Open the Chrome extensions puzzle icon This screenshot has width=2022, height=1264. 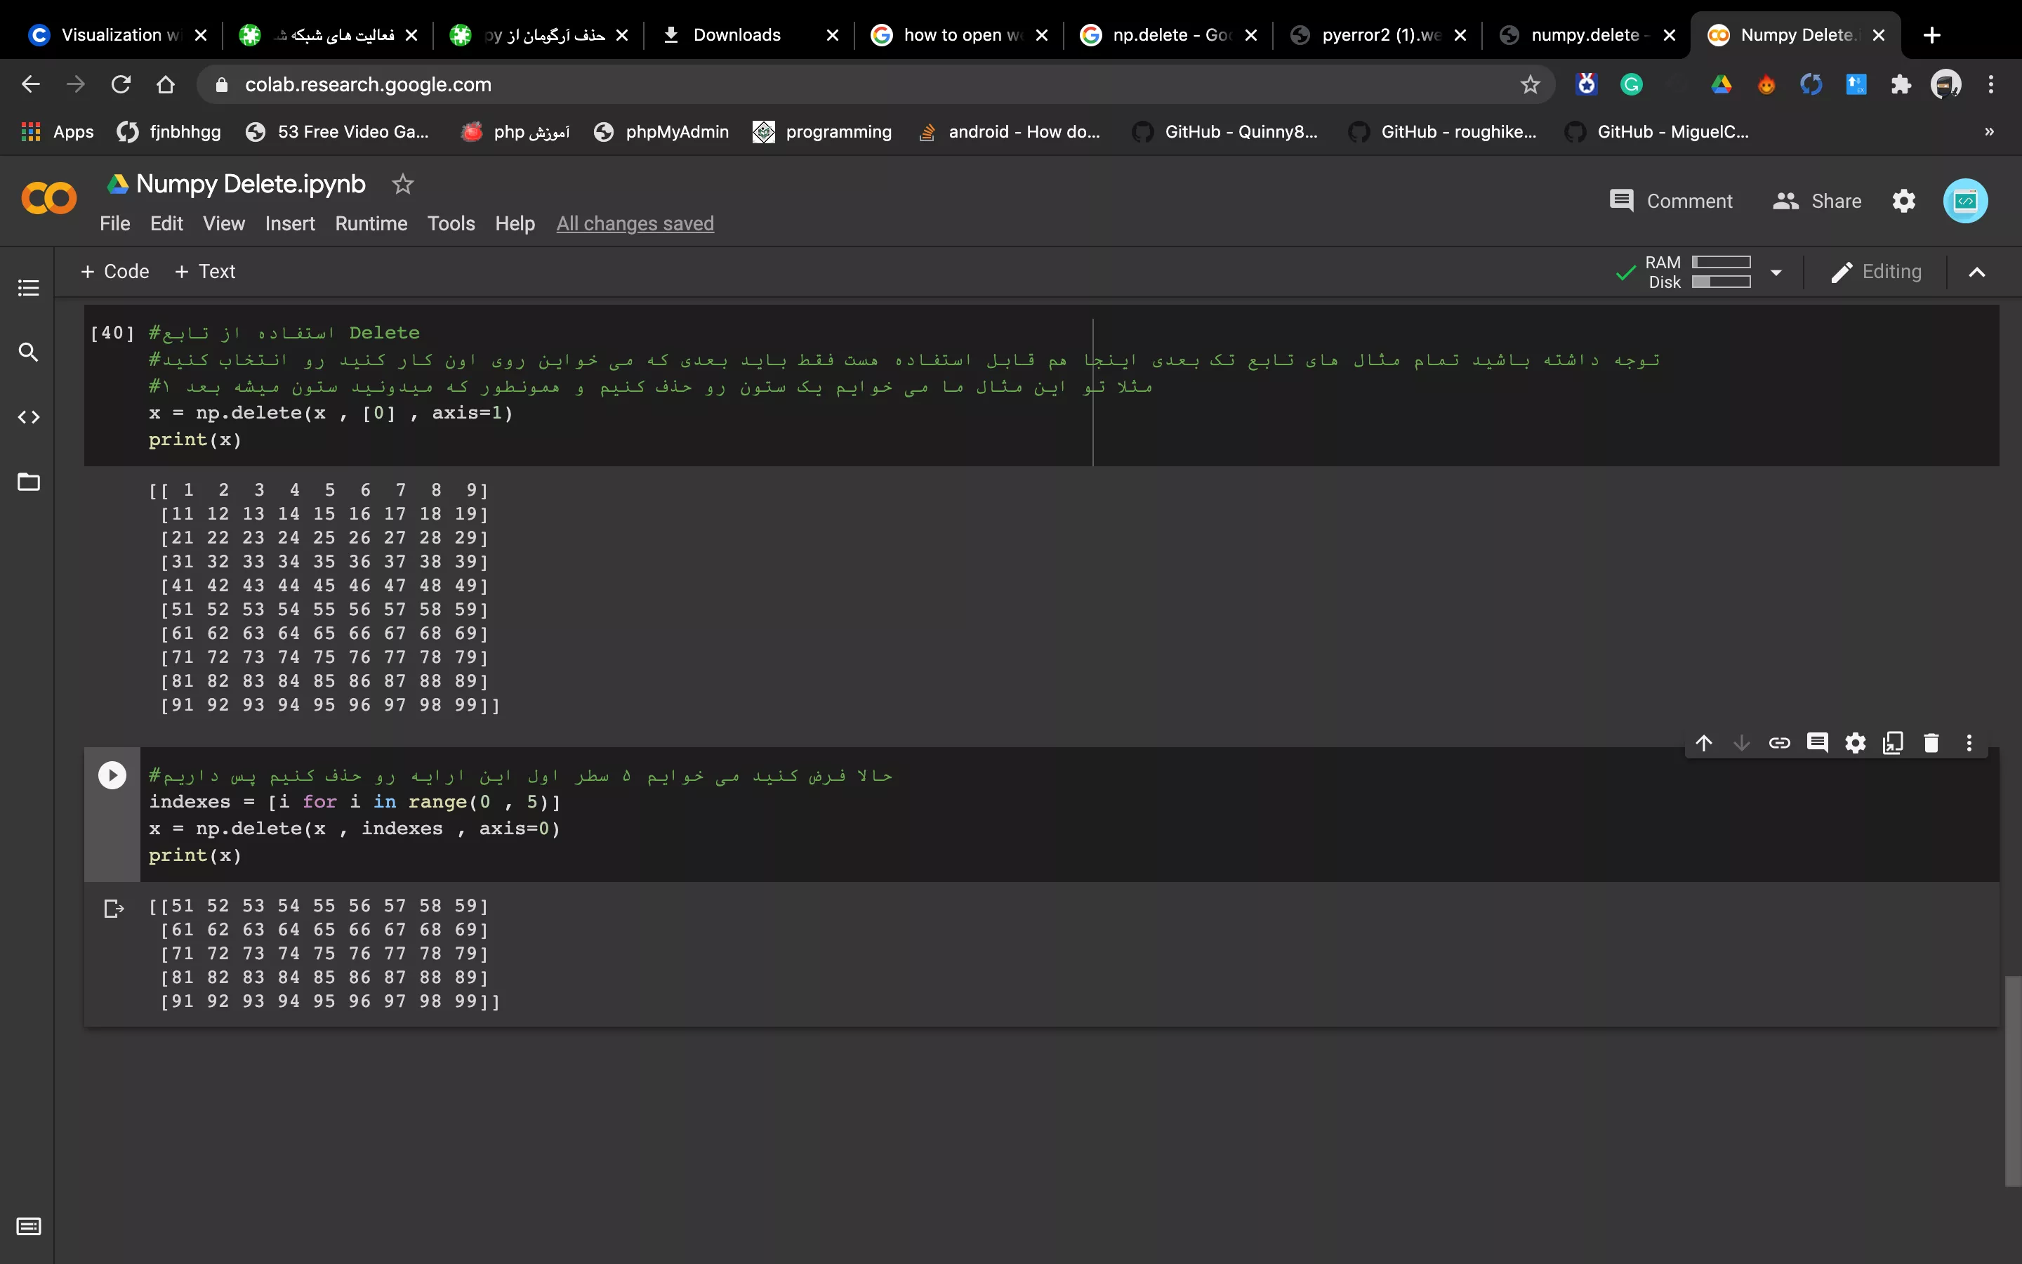(1901, 84)
